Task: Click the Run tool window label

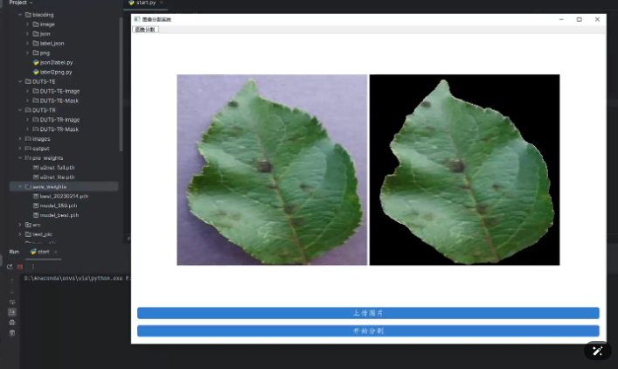Action: pos(14,252)
